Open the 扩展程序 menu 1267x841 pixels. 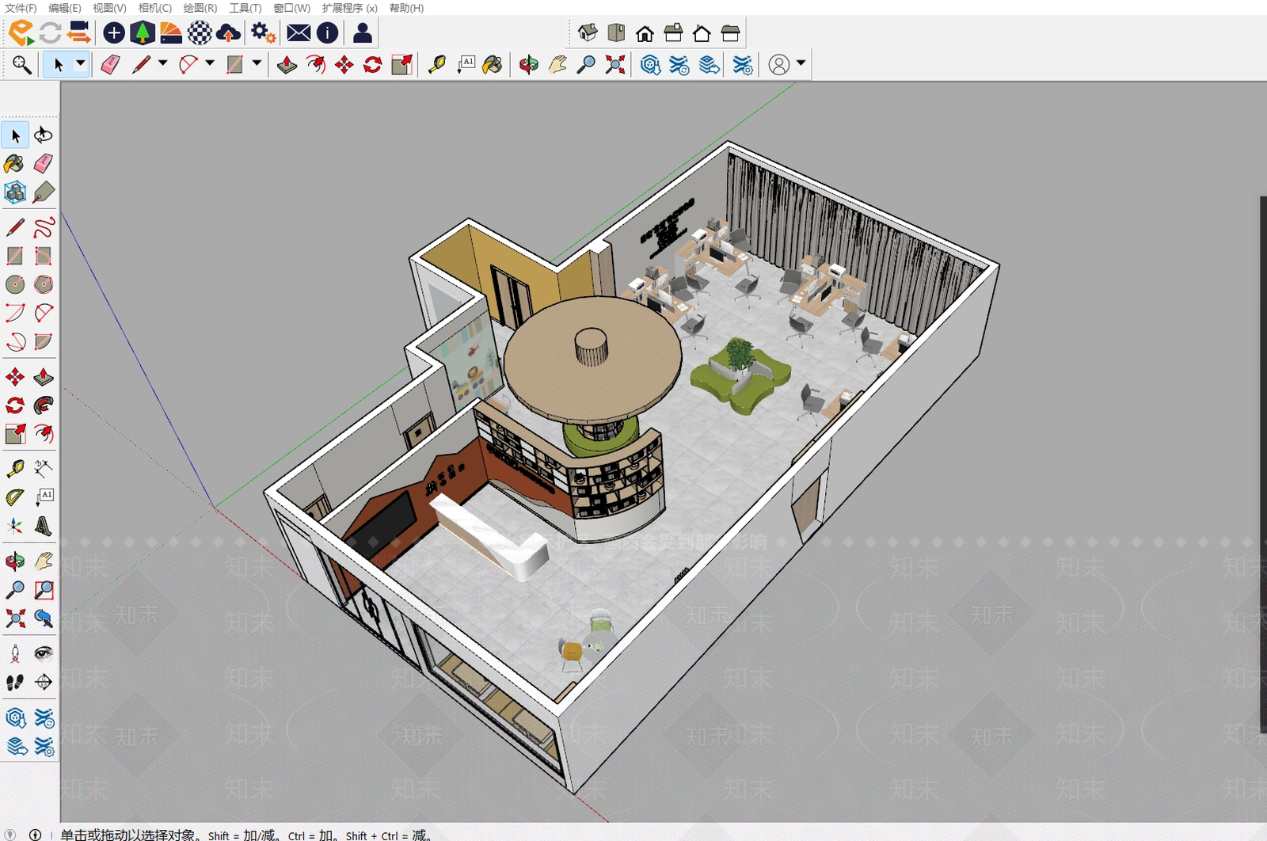(349, 8)
